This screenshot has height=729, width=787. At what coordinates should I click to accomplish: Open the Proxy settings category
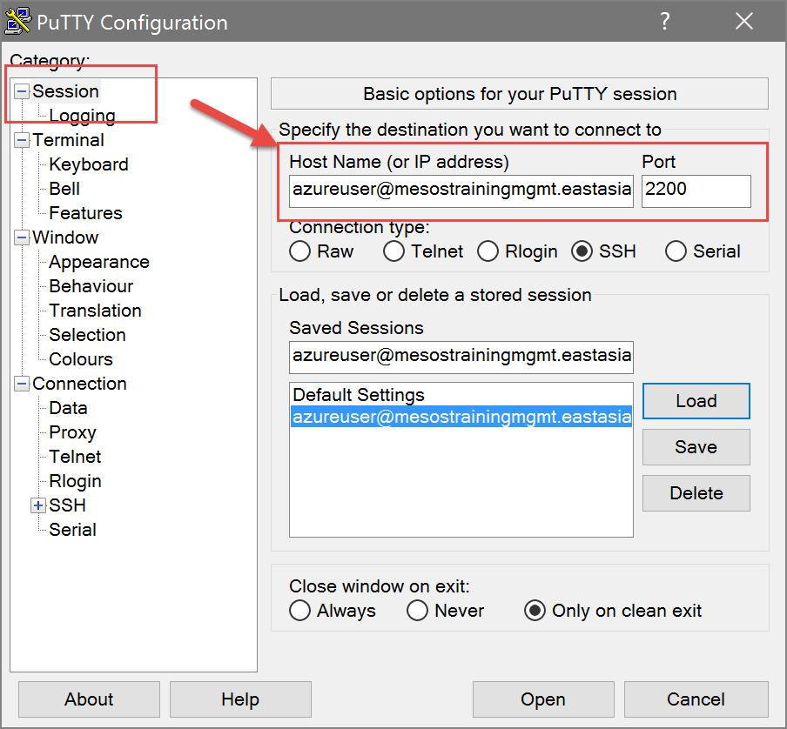point(72,432)
